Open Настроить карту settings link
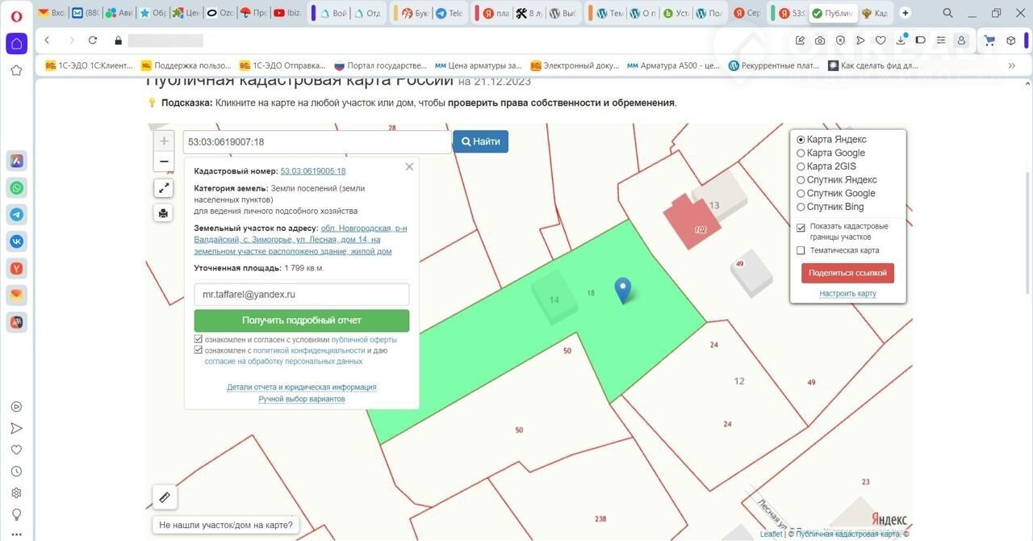Viewport: 1033px width, 541px height. (x=847, y=294)
